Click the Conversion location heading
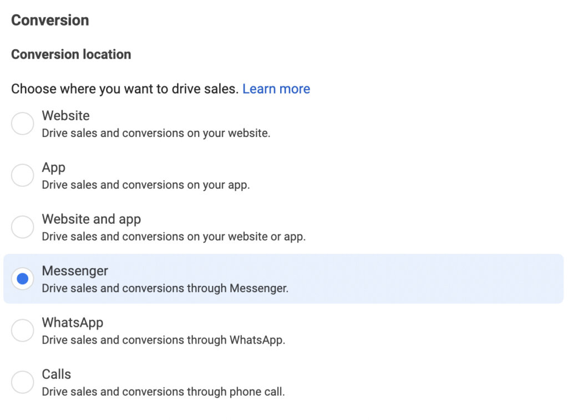Screen dimensions: 568x420 71,54
